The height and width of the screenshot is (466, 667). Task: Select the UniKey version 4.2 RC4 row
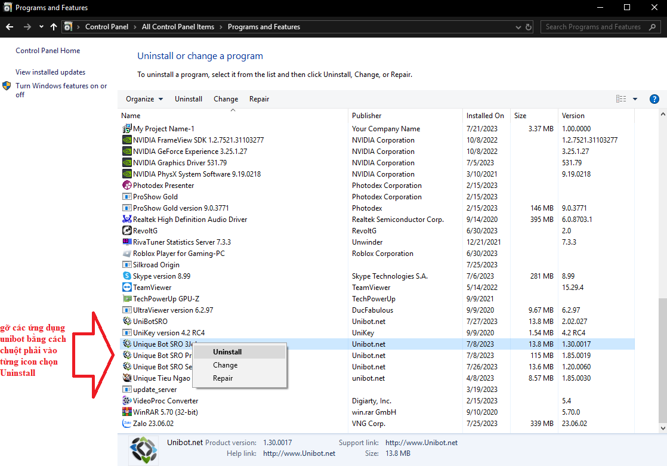(377, 333)
